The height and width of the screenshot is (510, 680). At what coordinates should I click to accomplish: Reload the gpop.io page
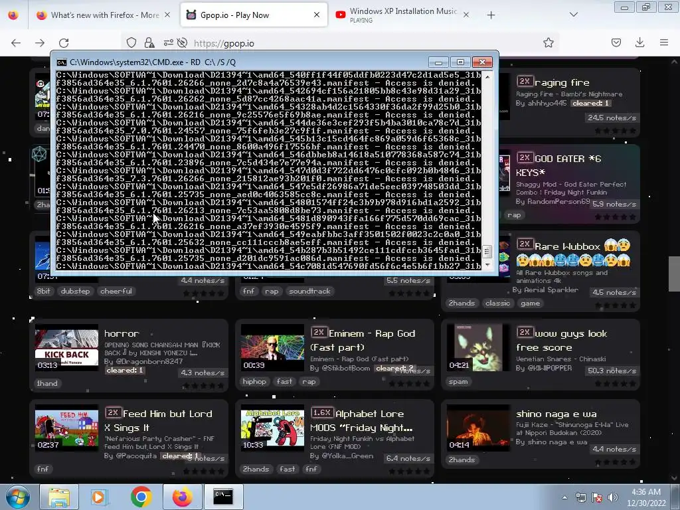[64, 43]
